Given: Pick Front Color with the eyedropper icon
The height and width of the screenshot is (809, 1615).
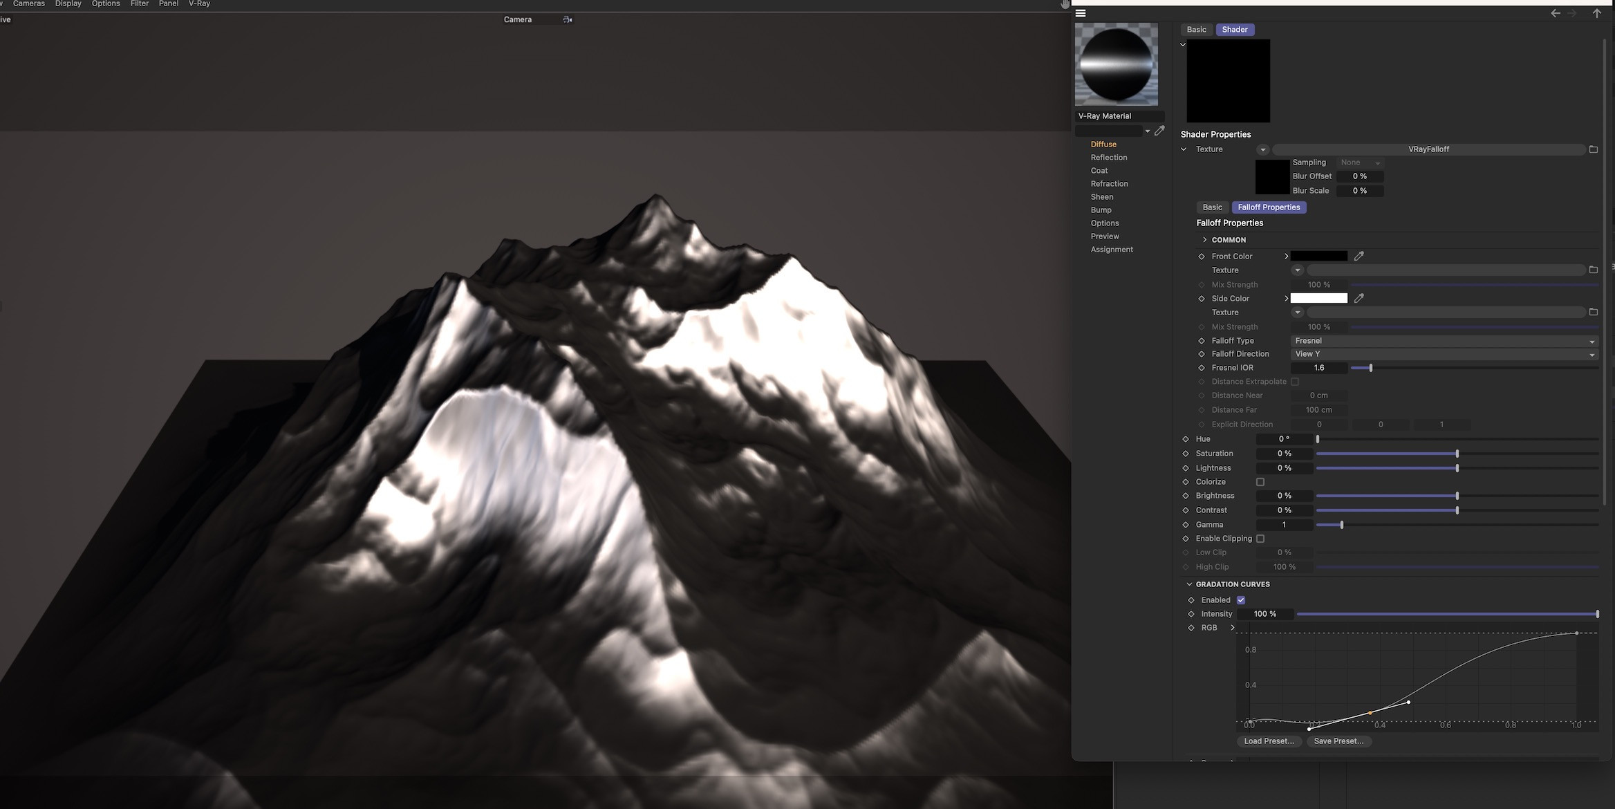Looking at the screenshot, I should [1359, 256].
